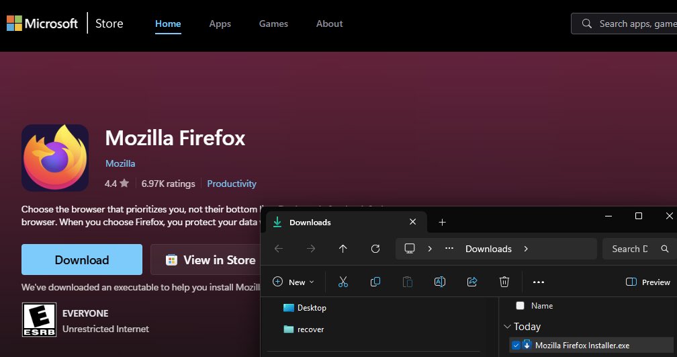This screenshot has width=677, height=357.
Task: Click the Unrestricted Internet text
Action: click(x=105, y=329)
